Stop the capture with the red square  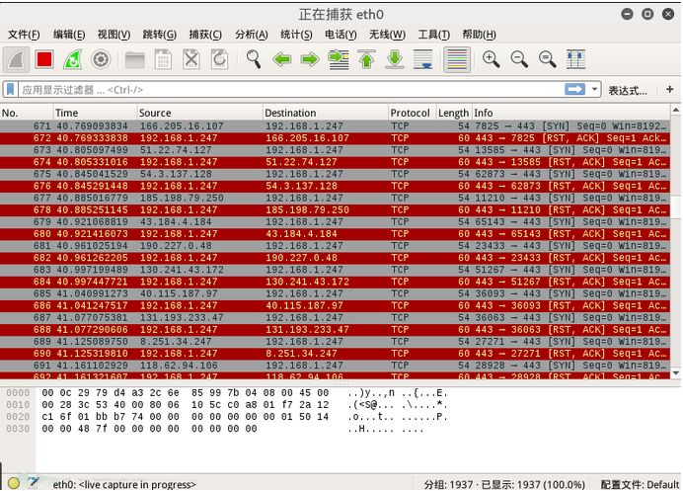[x=44, y=59]
